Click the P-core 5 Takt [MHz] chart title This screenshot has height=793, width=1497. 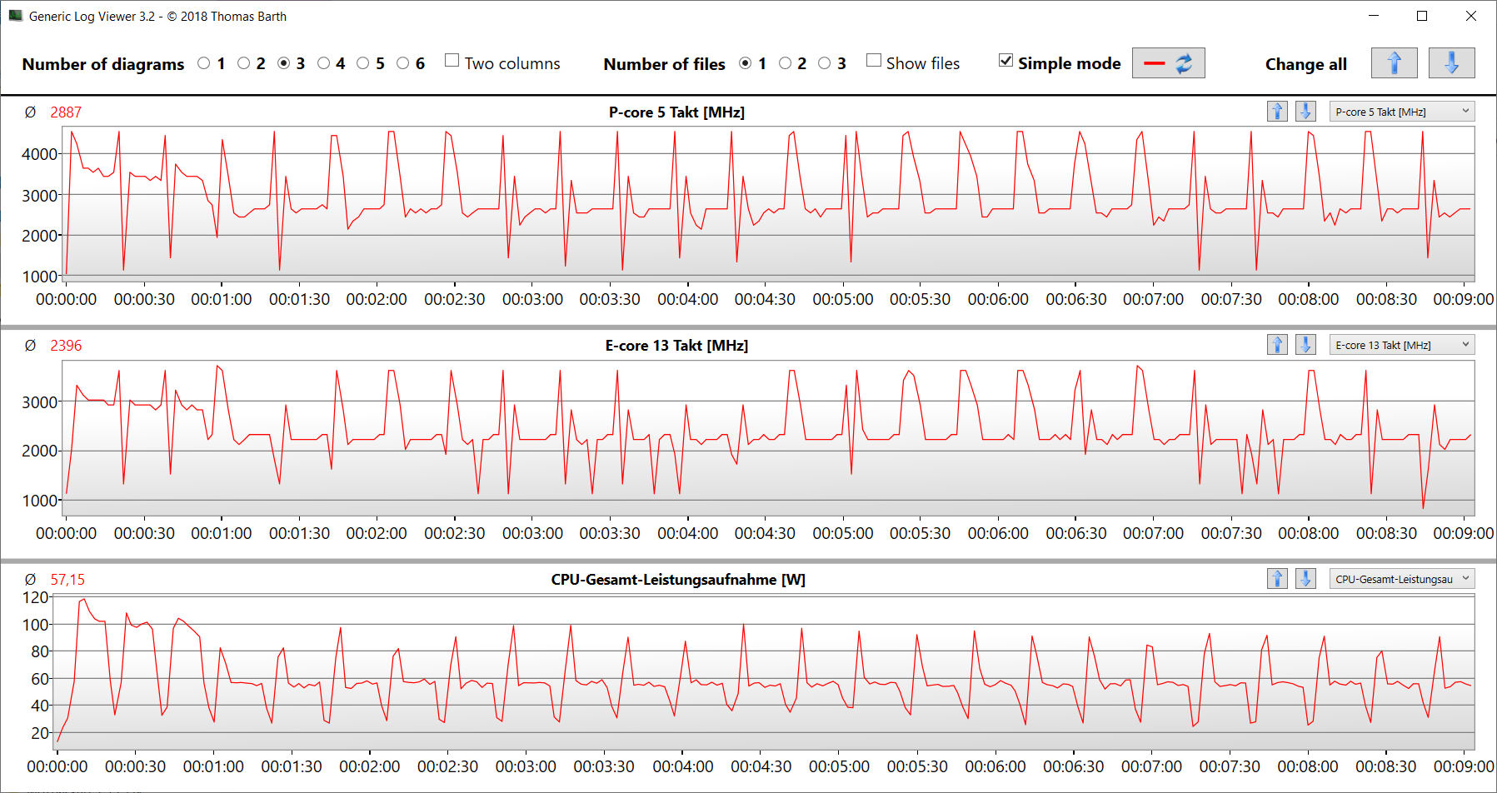point(676,112)
